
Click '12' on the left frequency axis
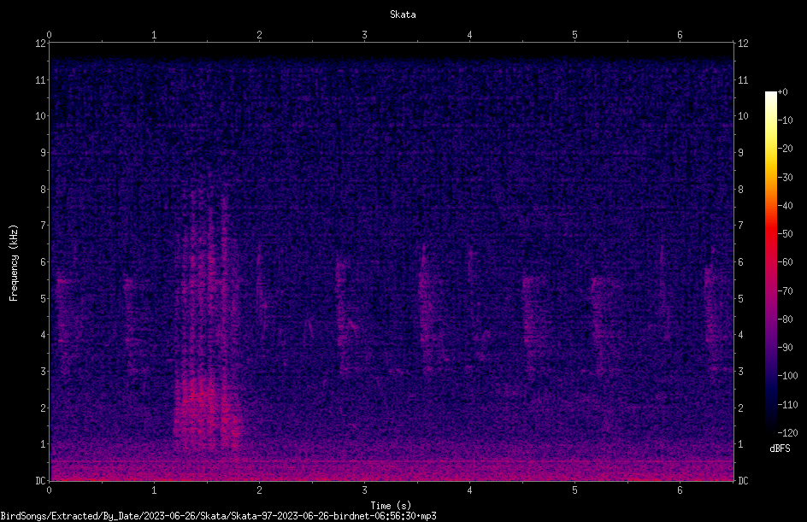coord(40,44)
